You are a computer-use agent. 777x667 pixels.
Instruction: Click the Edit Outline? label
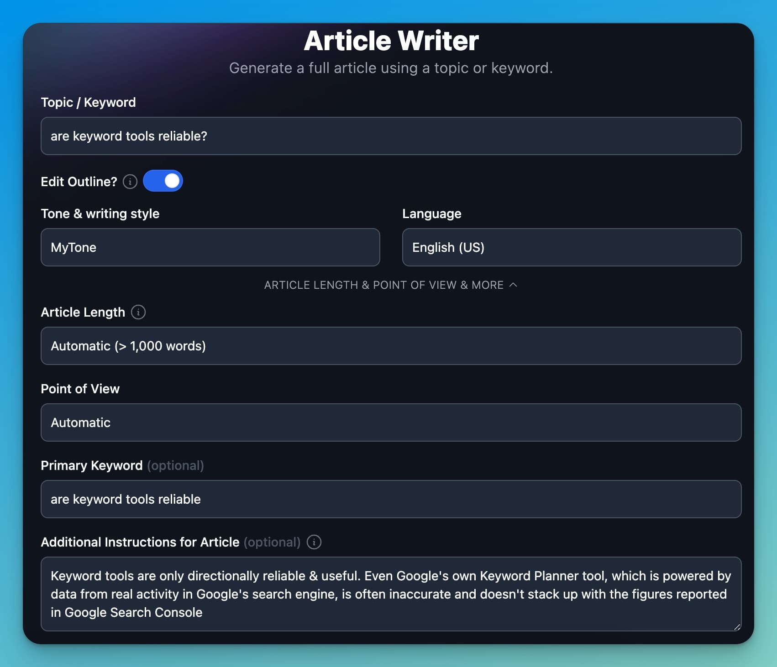[x=78, y=181]
